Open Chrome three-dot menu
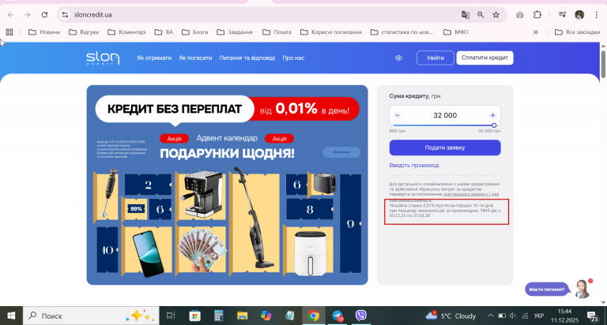The height and width of the screenshot is (325, 607). click(596, 15)
